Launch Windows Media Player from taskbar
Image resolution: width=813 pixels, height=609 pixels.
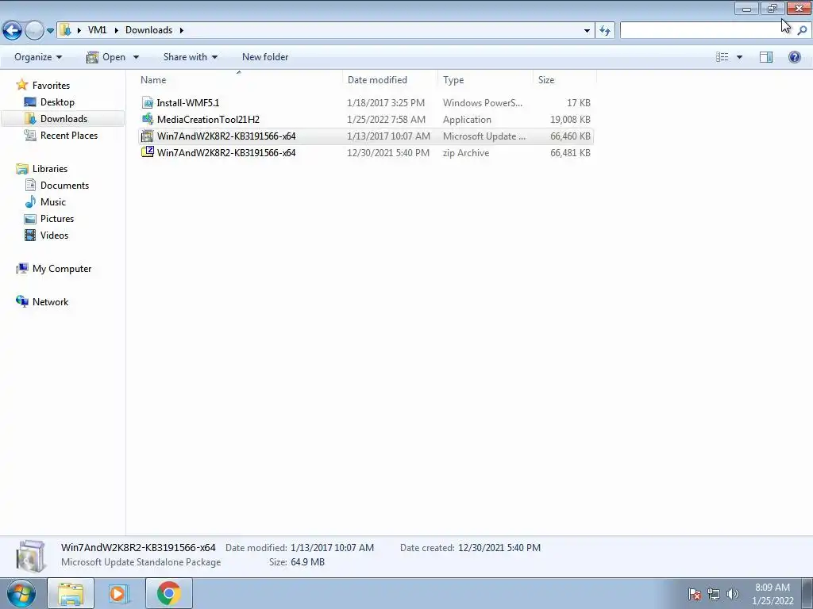118,593
